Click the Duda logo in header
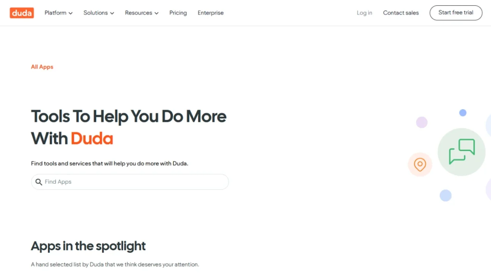Viewport: 491px width, 276px height. point(22,13)
